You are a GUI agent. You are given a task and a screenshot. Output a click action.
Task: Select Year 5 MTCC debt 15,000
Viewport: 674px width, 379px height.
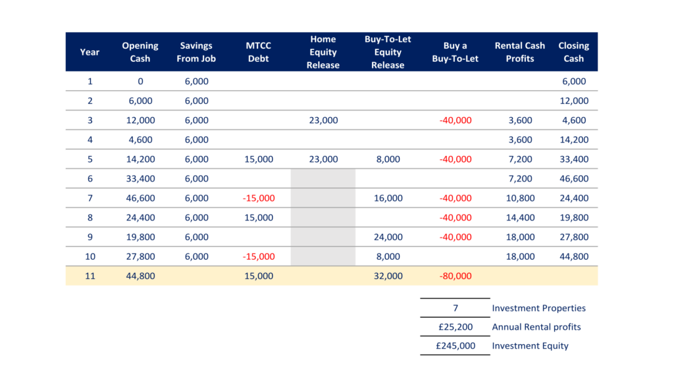coord(259,159)
